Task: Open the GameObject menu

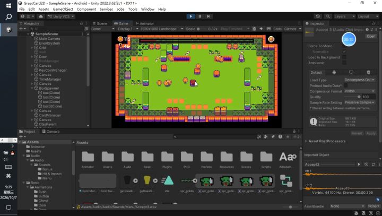Action: pos(63,9)
